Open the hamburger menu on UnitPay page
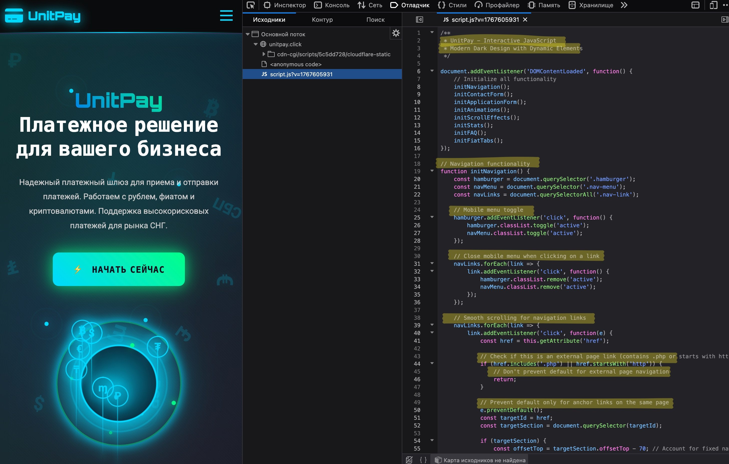 pyautogui.click(x=226, y=16)
